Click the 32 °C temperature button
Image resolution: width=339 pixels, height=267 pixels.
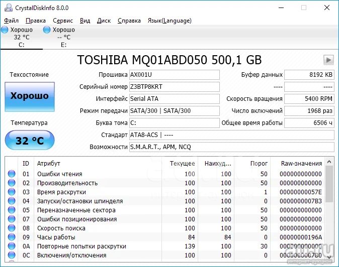click(x=30, y=141)
